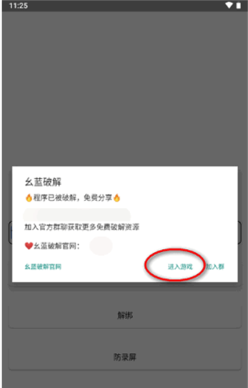Screen dimensions: 248x388
Task: Tap the 加入群 dialog button
Action: [215, 267]
